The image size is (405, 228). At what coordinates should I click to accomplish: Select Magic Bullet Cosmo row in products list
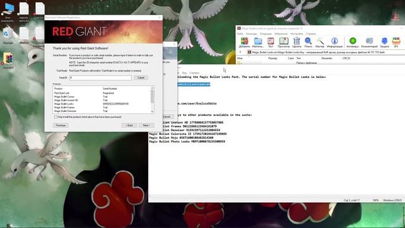click(x=101, y=97)
